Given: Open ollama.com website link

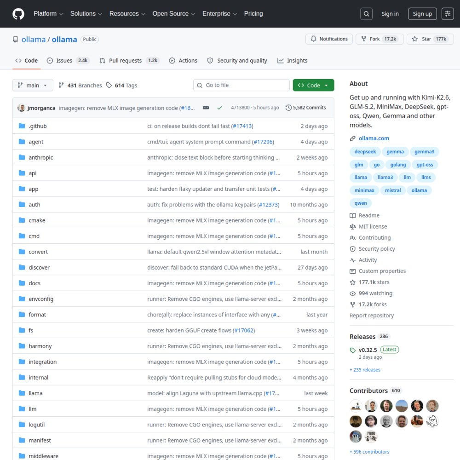Looking at the screenshot, I should point(374,138).
